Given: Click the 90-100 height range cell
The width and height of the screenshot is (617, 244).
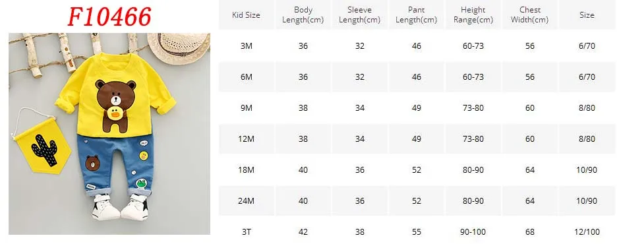Looking at the screenshot, I should [x=473, y=232].
